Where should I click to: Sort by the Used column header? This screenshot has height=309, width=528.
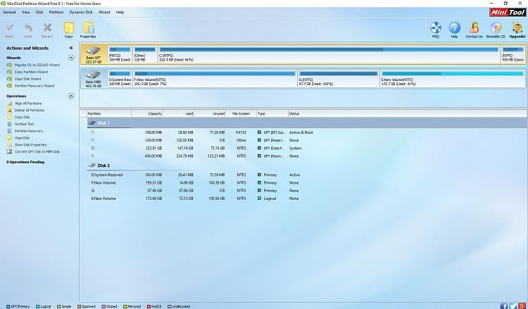click(179, 114)
